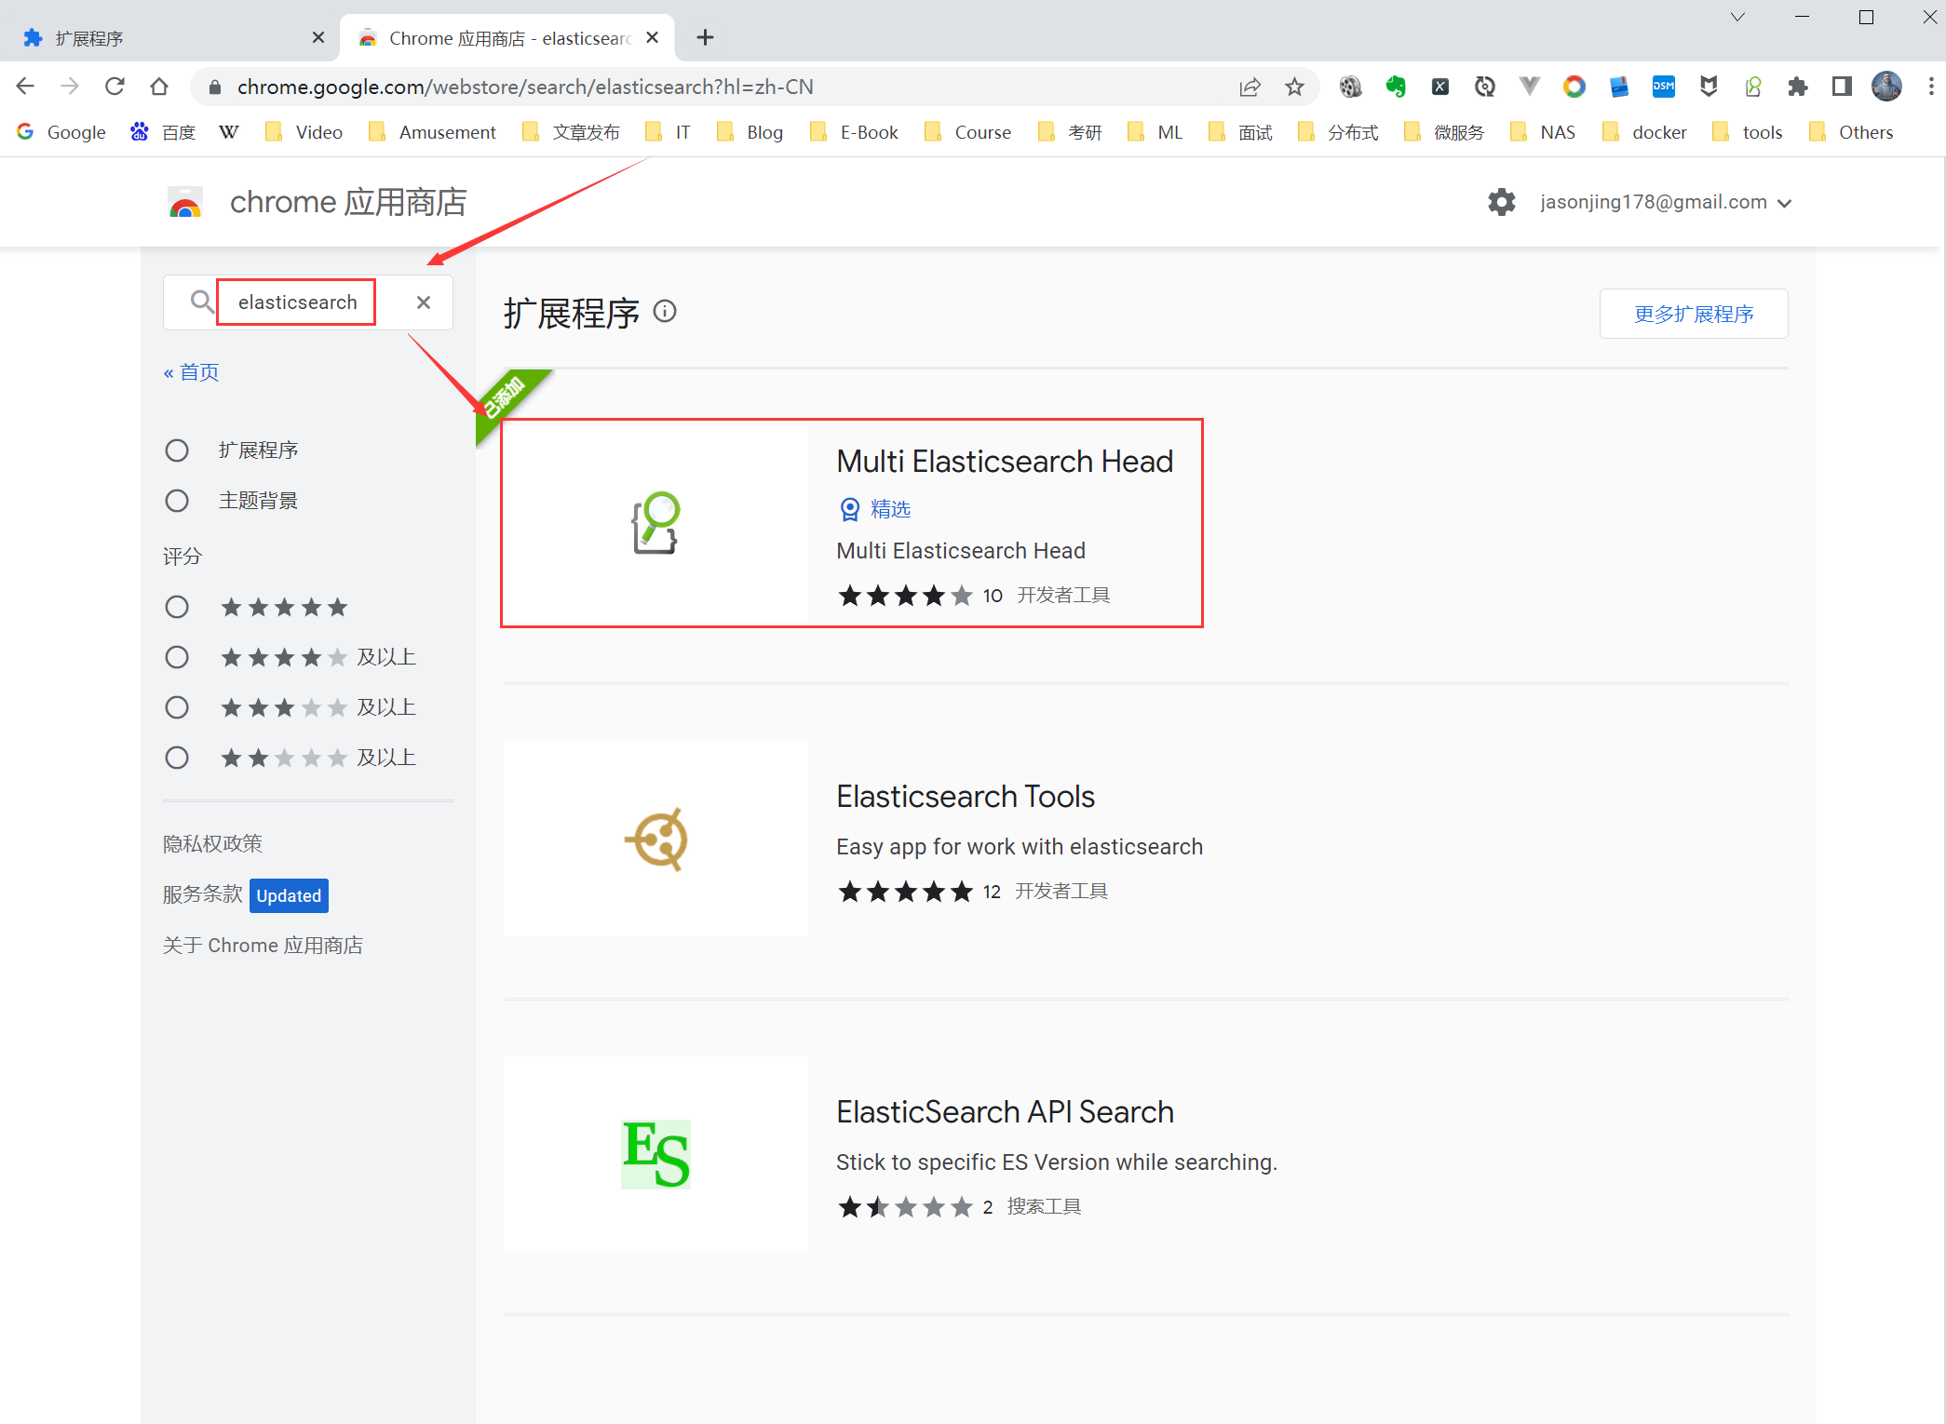1946x1424 pixels.
Task: Click the share page icon in address bar
Action: pyautogui.click(x=1250, y=87)
